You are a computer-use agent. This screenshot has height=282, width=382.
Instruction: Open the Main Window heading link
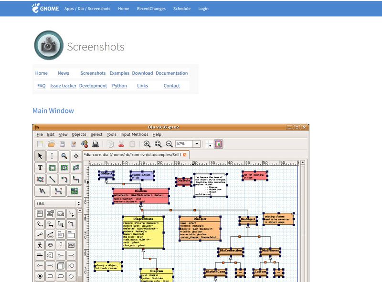(53, 111)
